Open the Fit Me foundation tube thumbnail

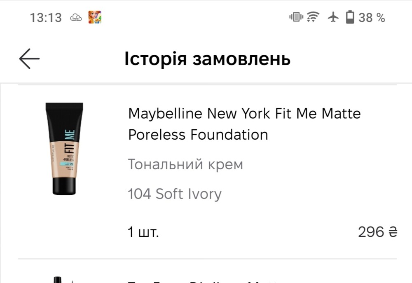click(x=64, y=148)
